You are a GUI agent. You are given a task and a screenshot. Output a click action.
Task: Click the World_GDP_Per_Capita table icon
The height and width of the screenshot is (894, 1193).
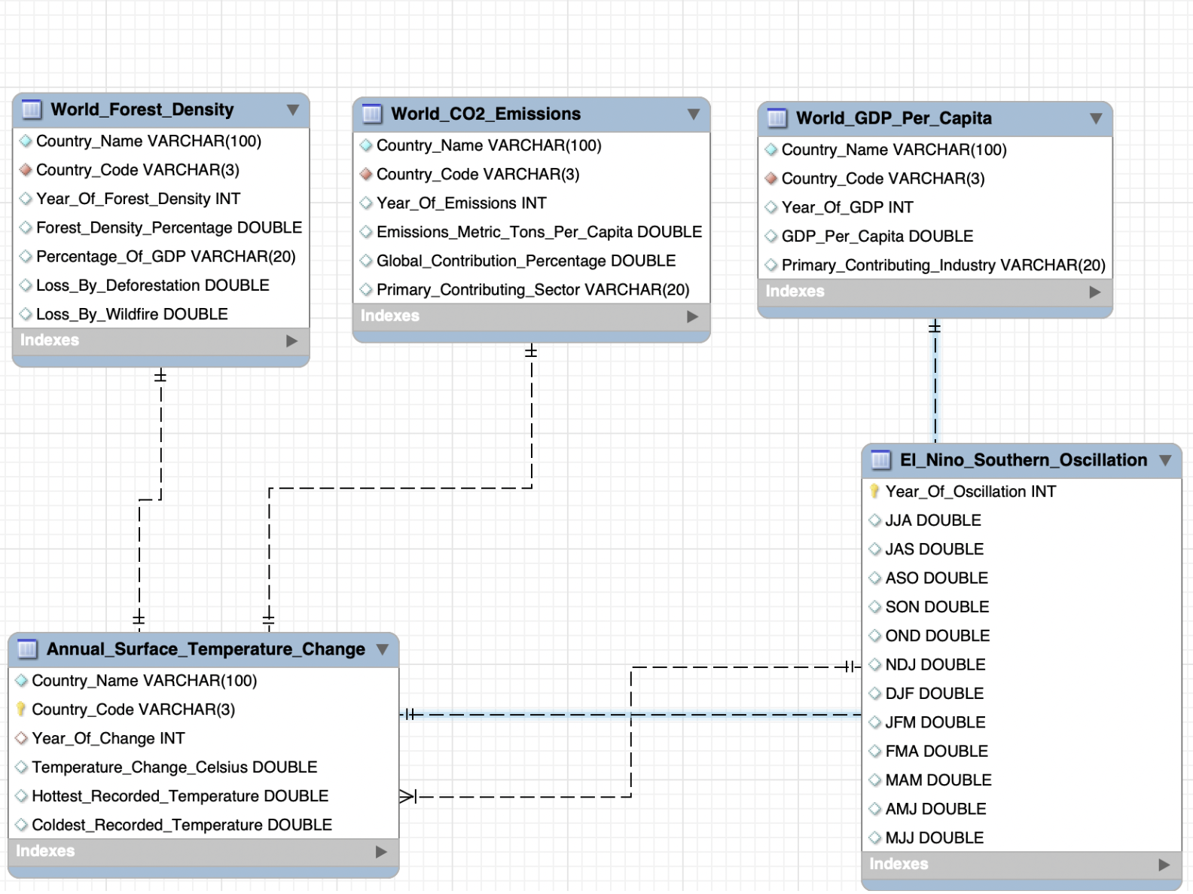[x=777, y=118]
